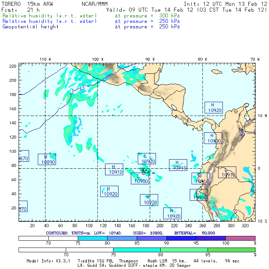Screen dimensions: 269x269
Task: Click the '44 levels,' text
Action: (x=205, y=261)
